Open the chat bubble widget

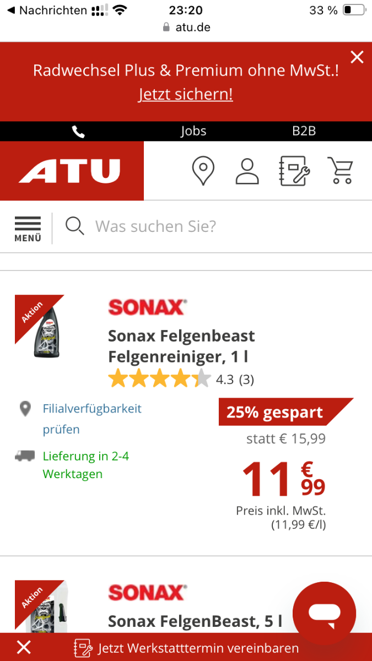tap(324, 614)
